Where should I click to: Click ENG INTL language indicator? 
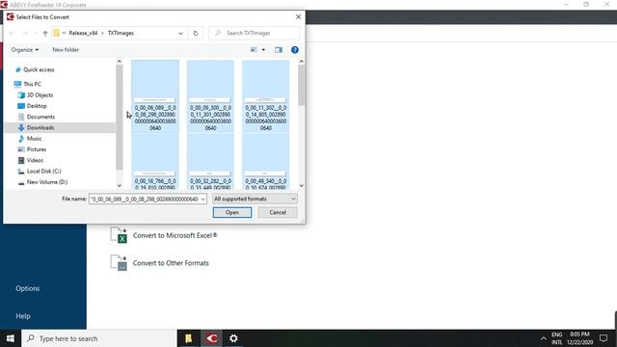[x=557, y=338]
